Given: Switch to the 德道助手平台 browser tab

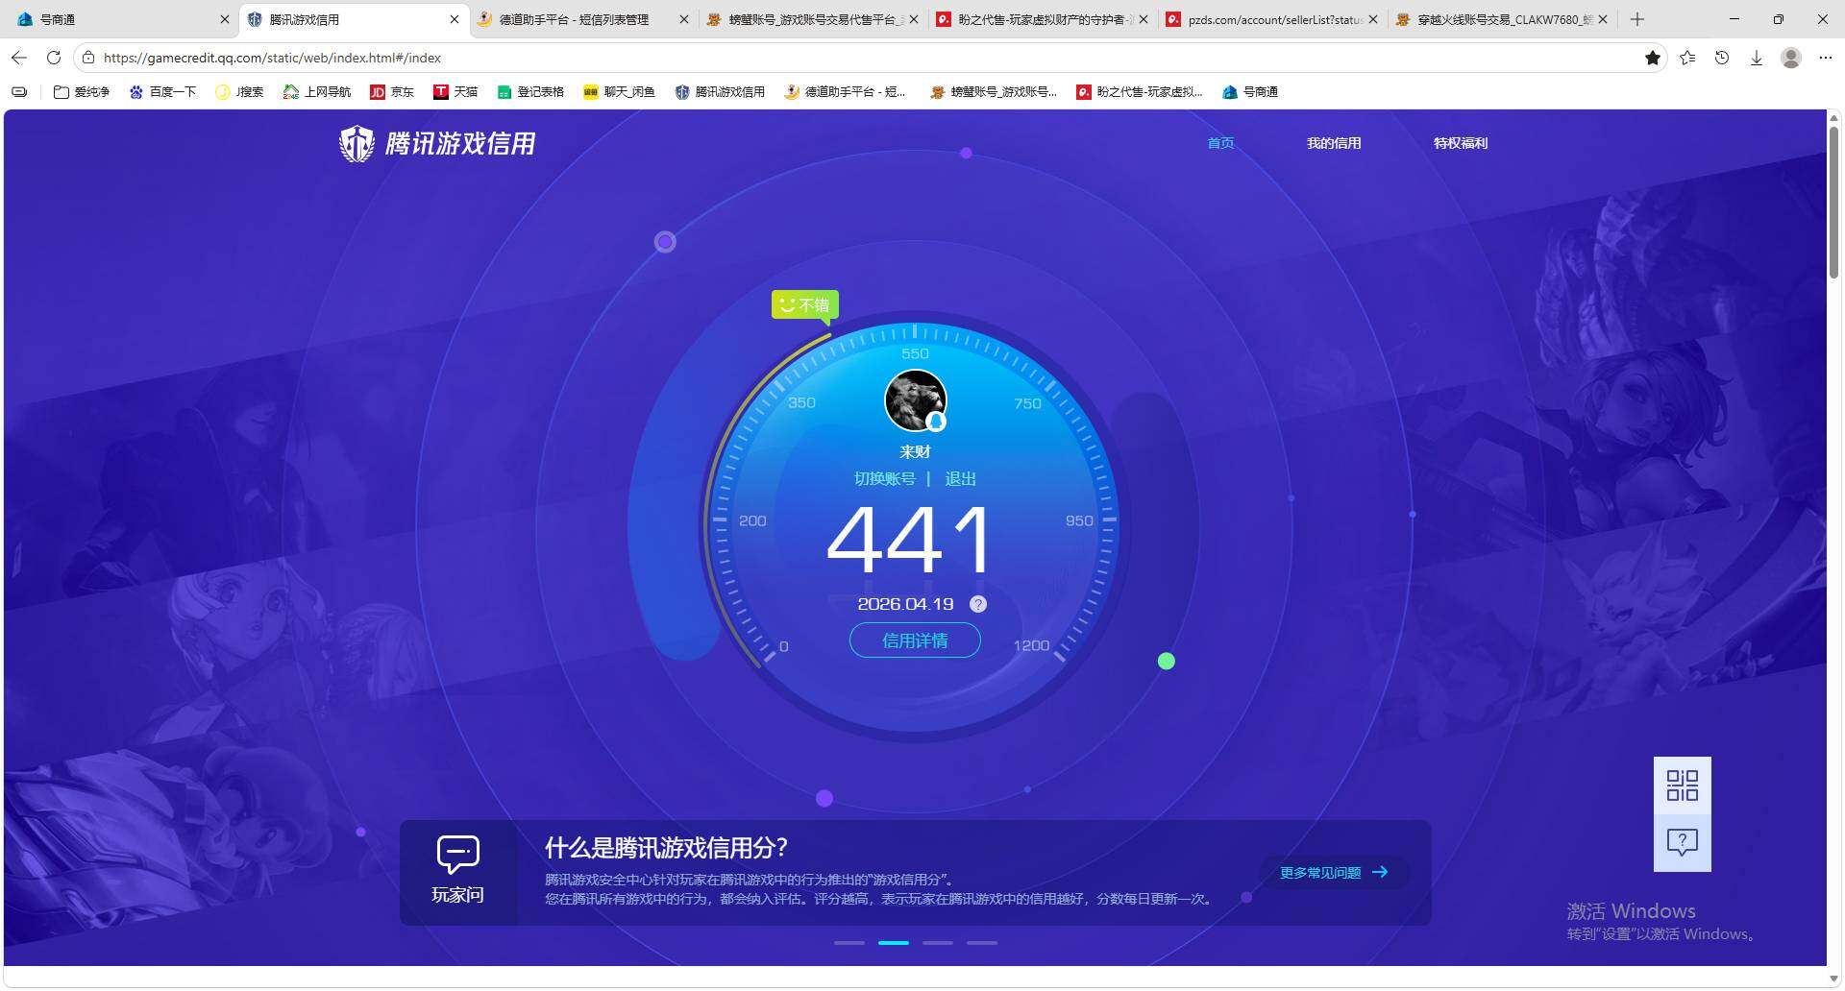Looking at the screenshot, I should (x=569, y=19).
